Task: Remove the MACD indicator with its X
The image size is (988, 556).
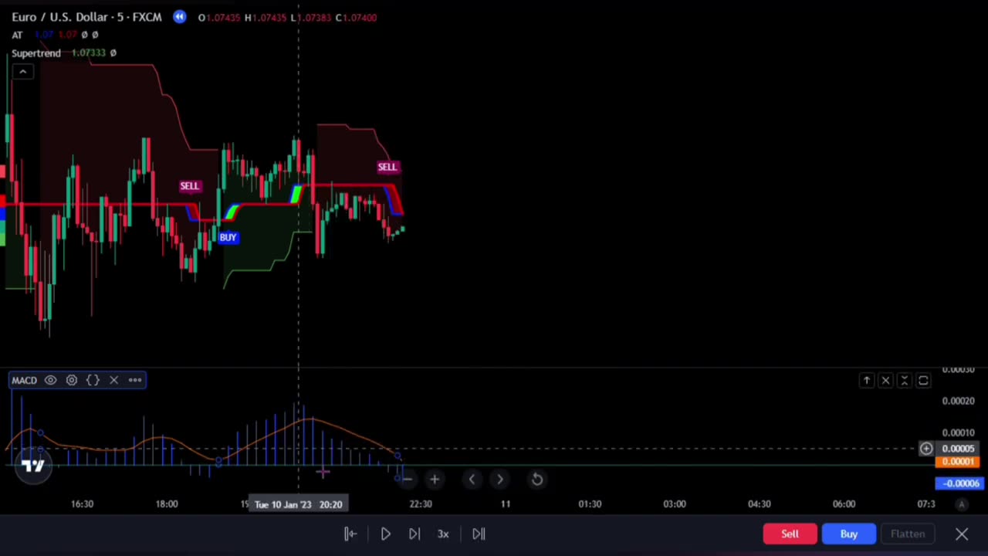Action: coord(113,380)
